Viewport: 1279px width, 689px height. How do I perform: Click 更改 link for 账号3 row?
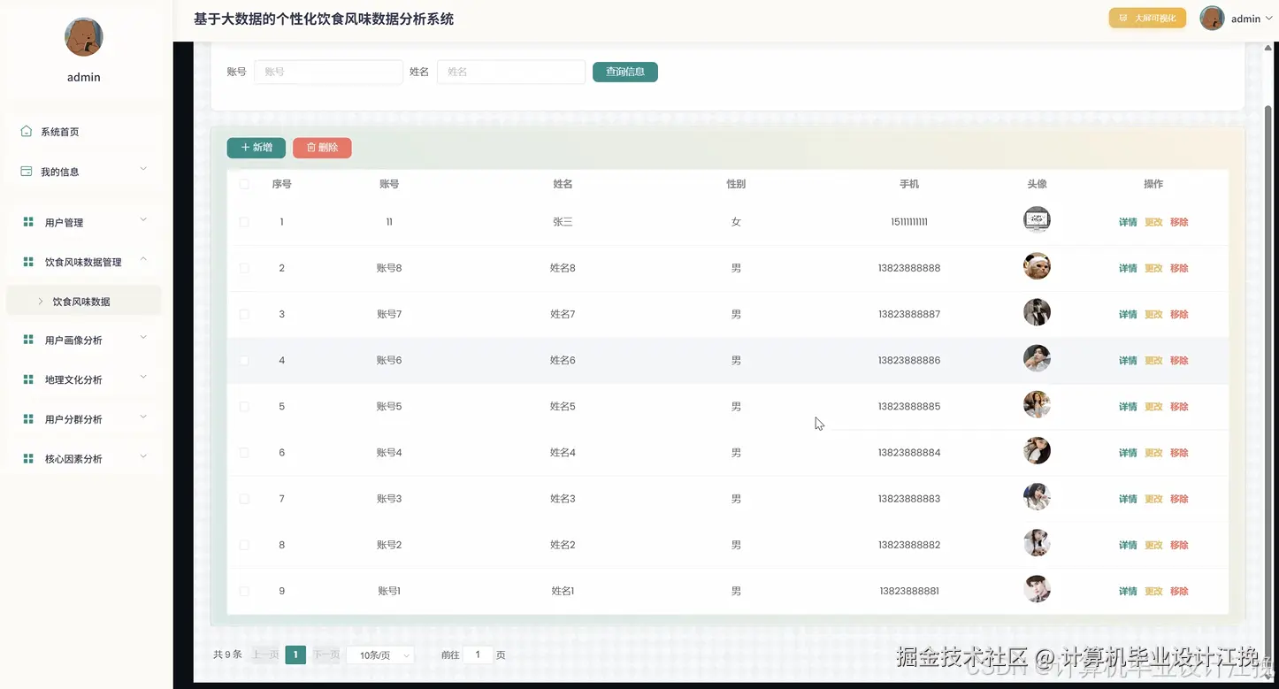pos(1153,499)
